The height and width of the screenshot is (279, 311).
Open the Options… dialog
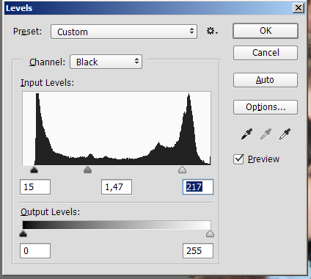[x=266, y=107]
